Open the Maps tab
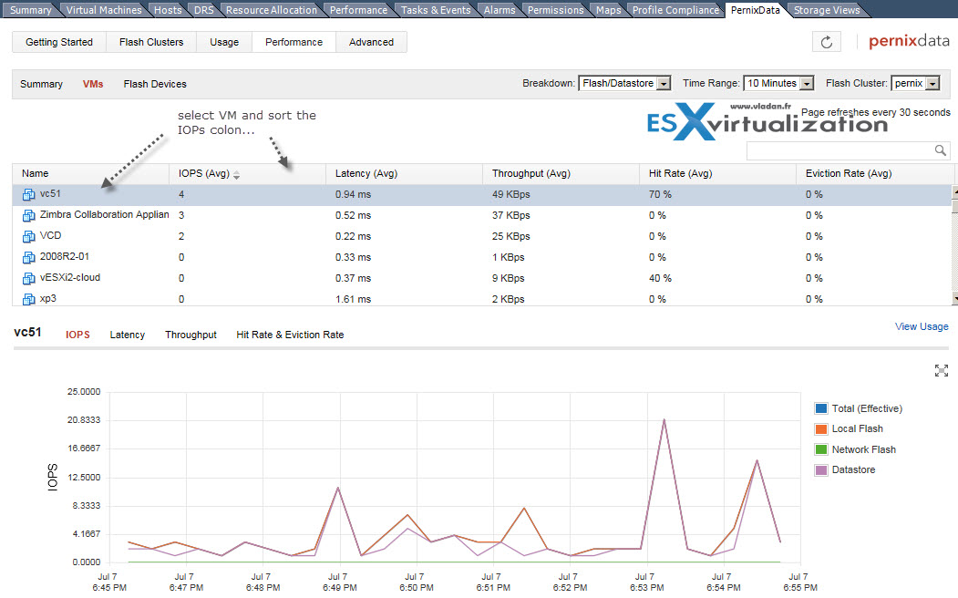958x598 pixels. 608,10
